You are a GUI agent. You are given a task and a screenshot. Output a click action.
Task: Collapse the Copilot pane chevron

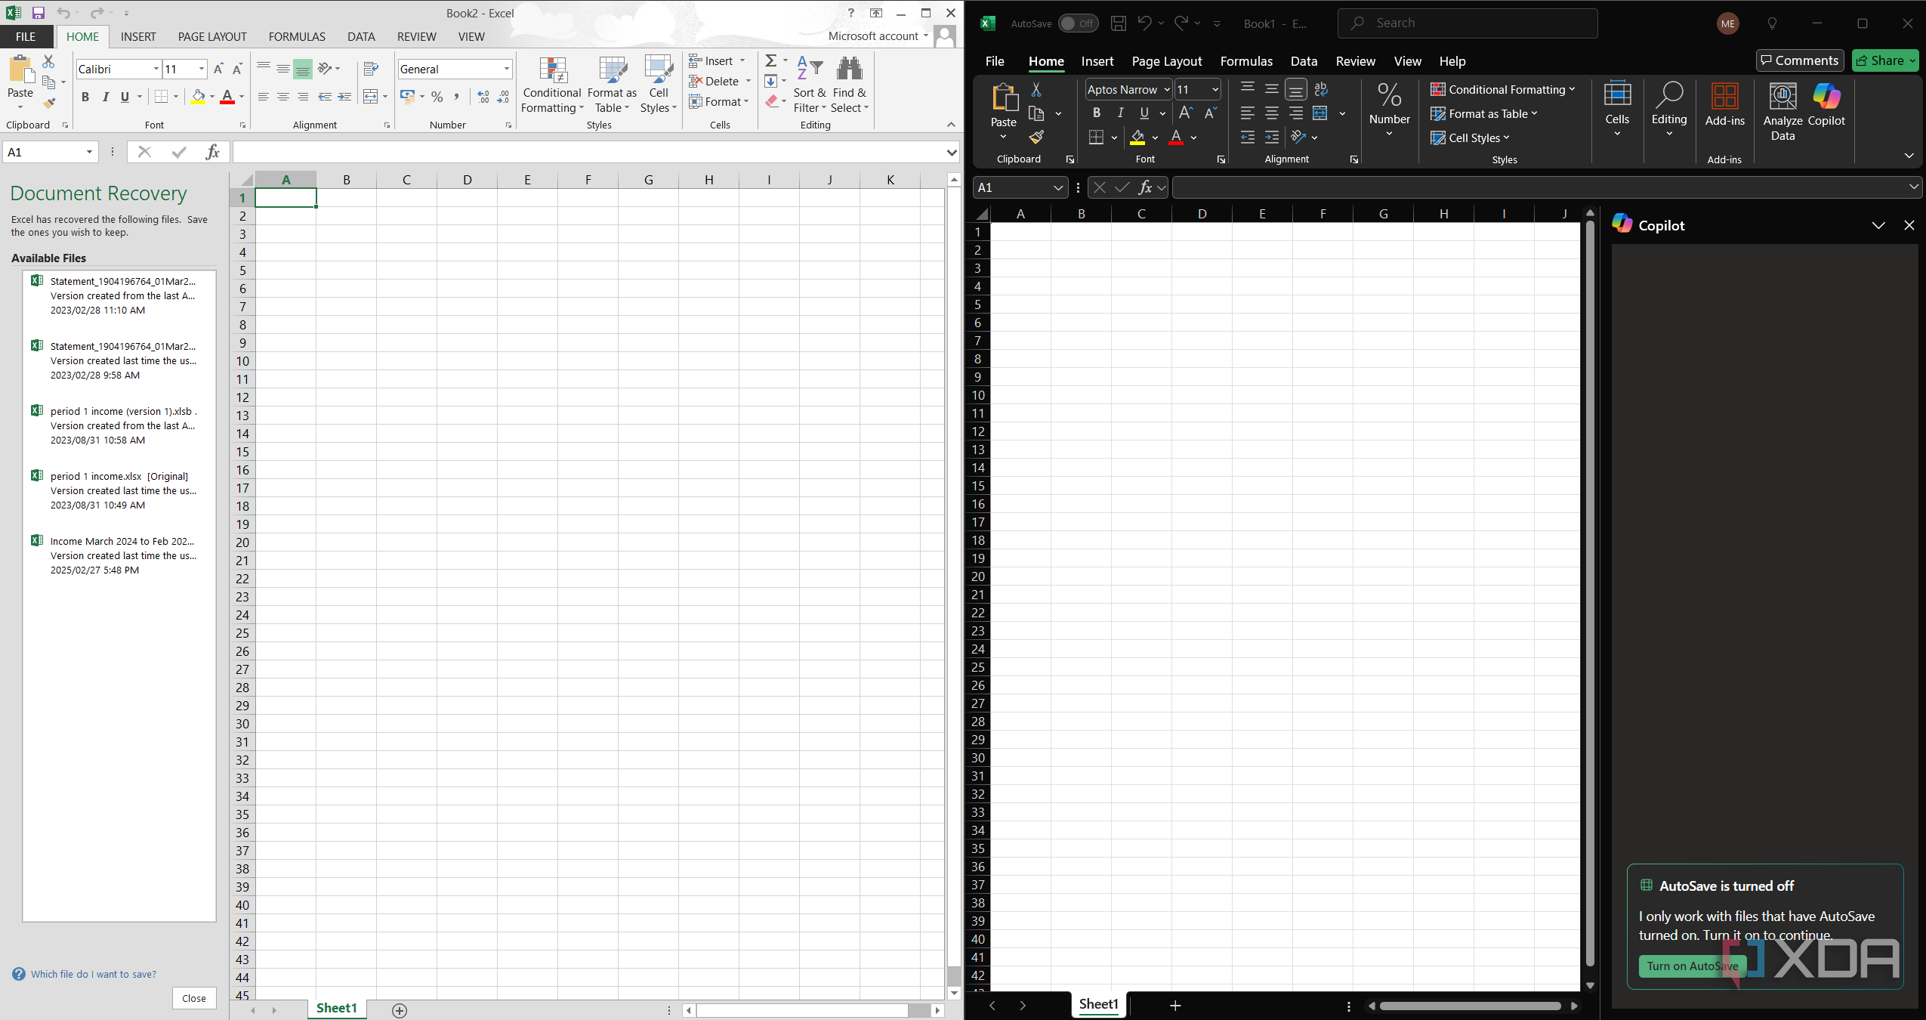pyautogui.click(x=1878, y=225)
